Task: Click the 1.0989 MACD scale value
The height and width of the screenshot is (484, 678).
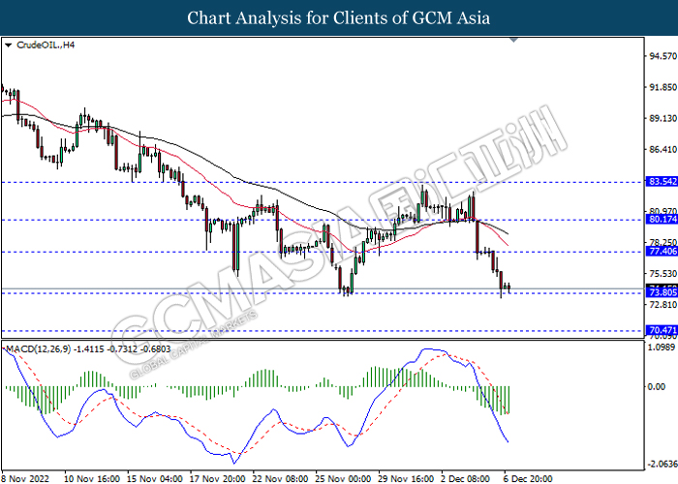Action: point(662,347)
